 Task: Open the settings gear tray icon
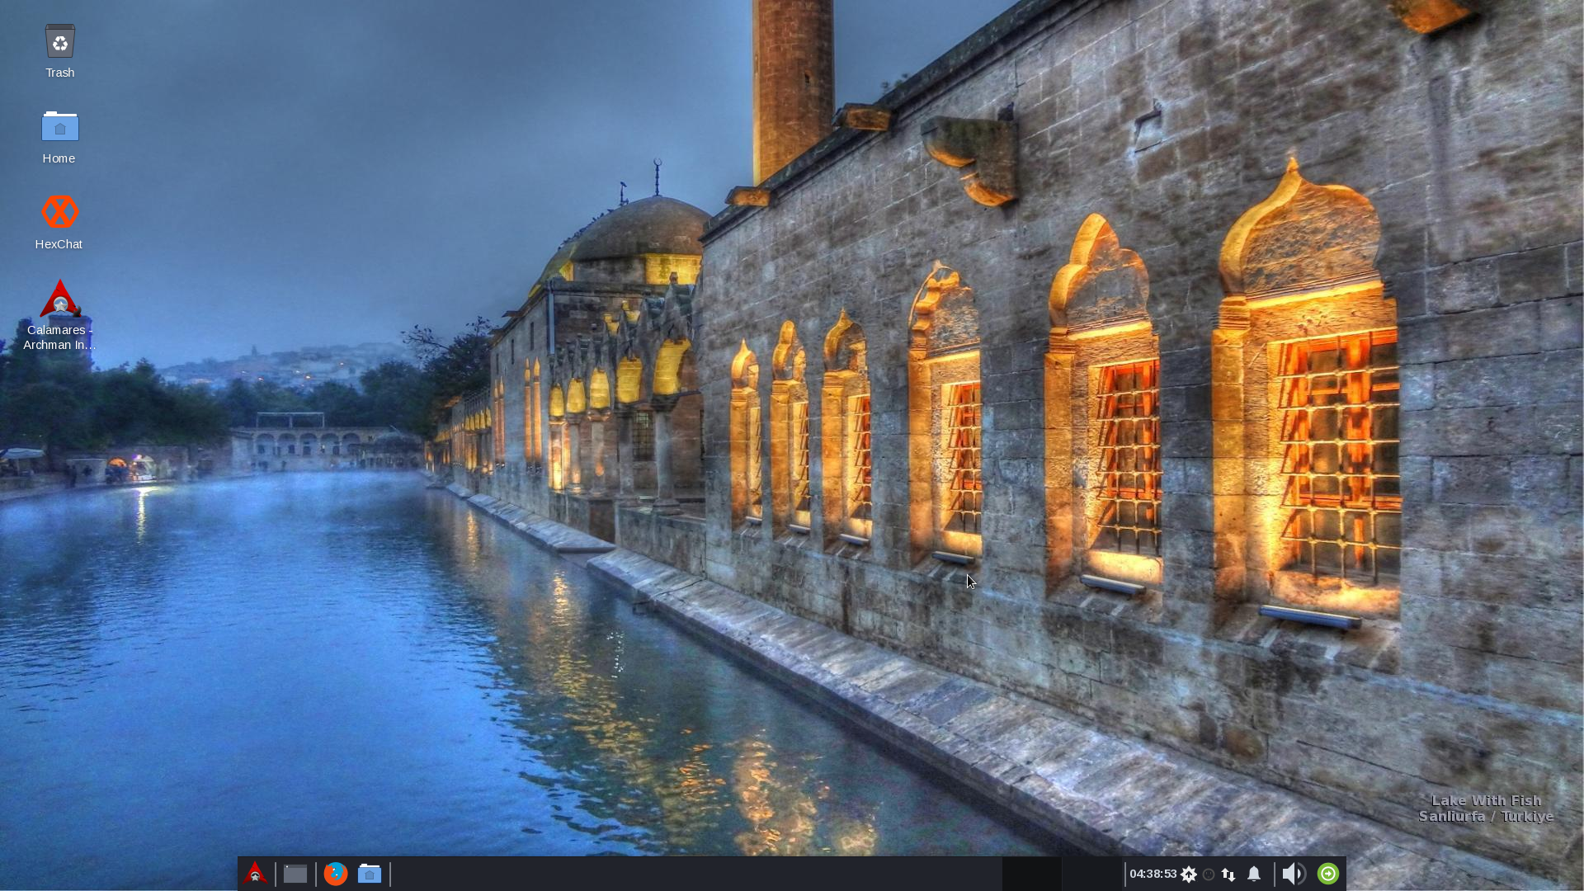coord(1189,874)
